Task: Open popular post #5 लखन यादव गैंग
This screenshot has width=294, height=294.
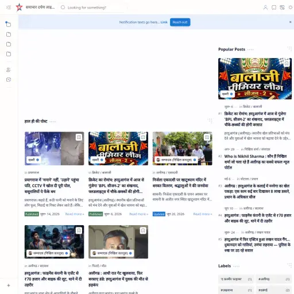Action: [257, 245]
